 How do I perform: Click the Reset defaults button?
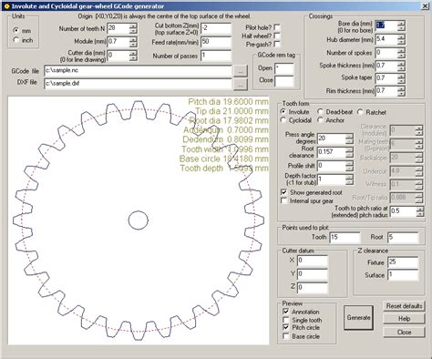tap(404, 306)
